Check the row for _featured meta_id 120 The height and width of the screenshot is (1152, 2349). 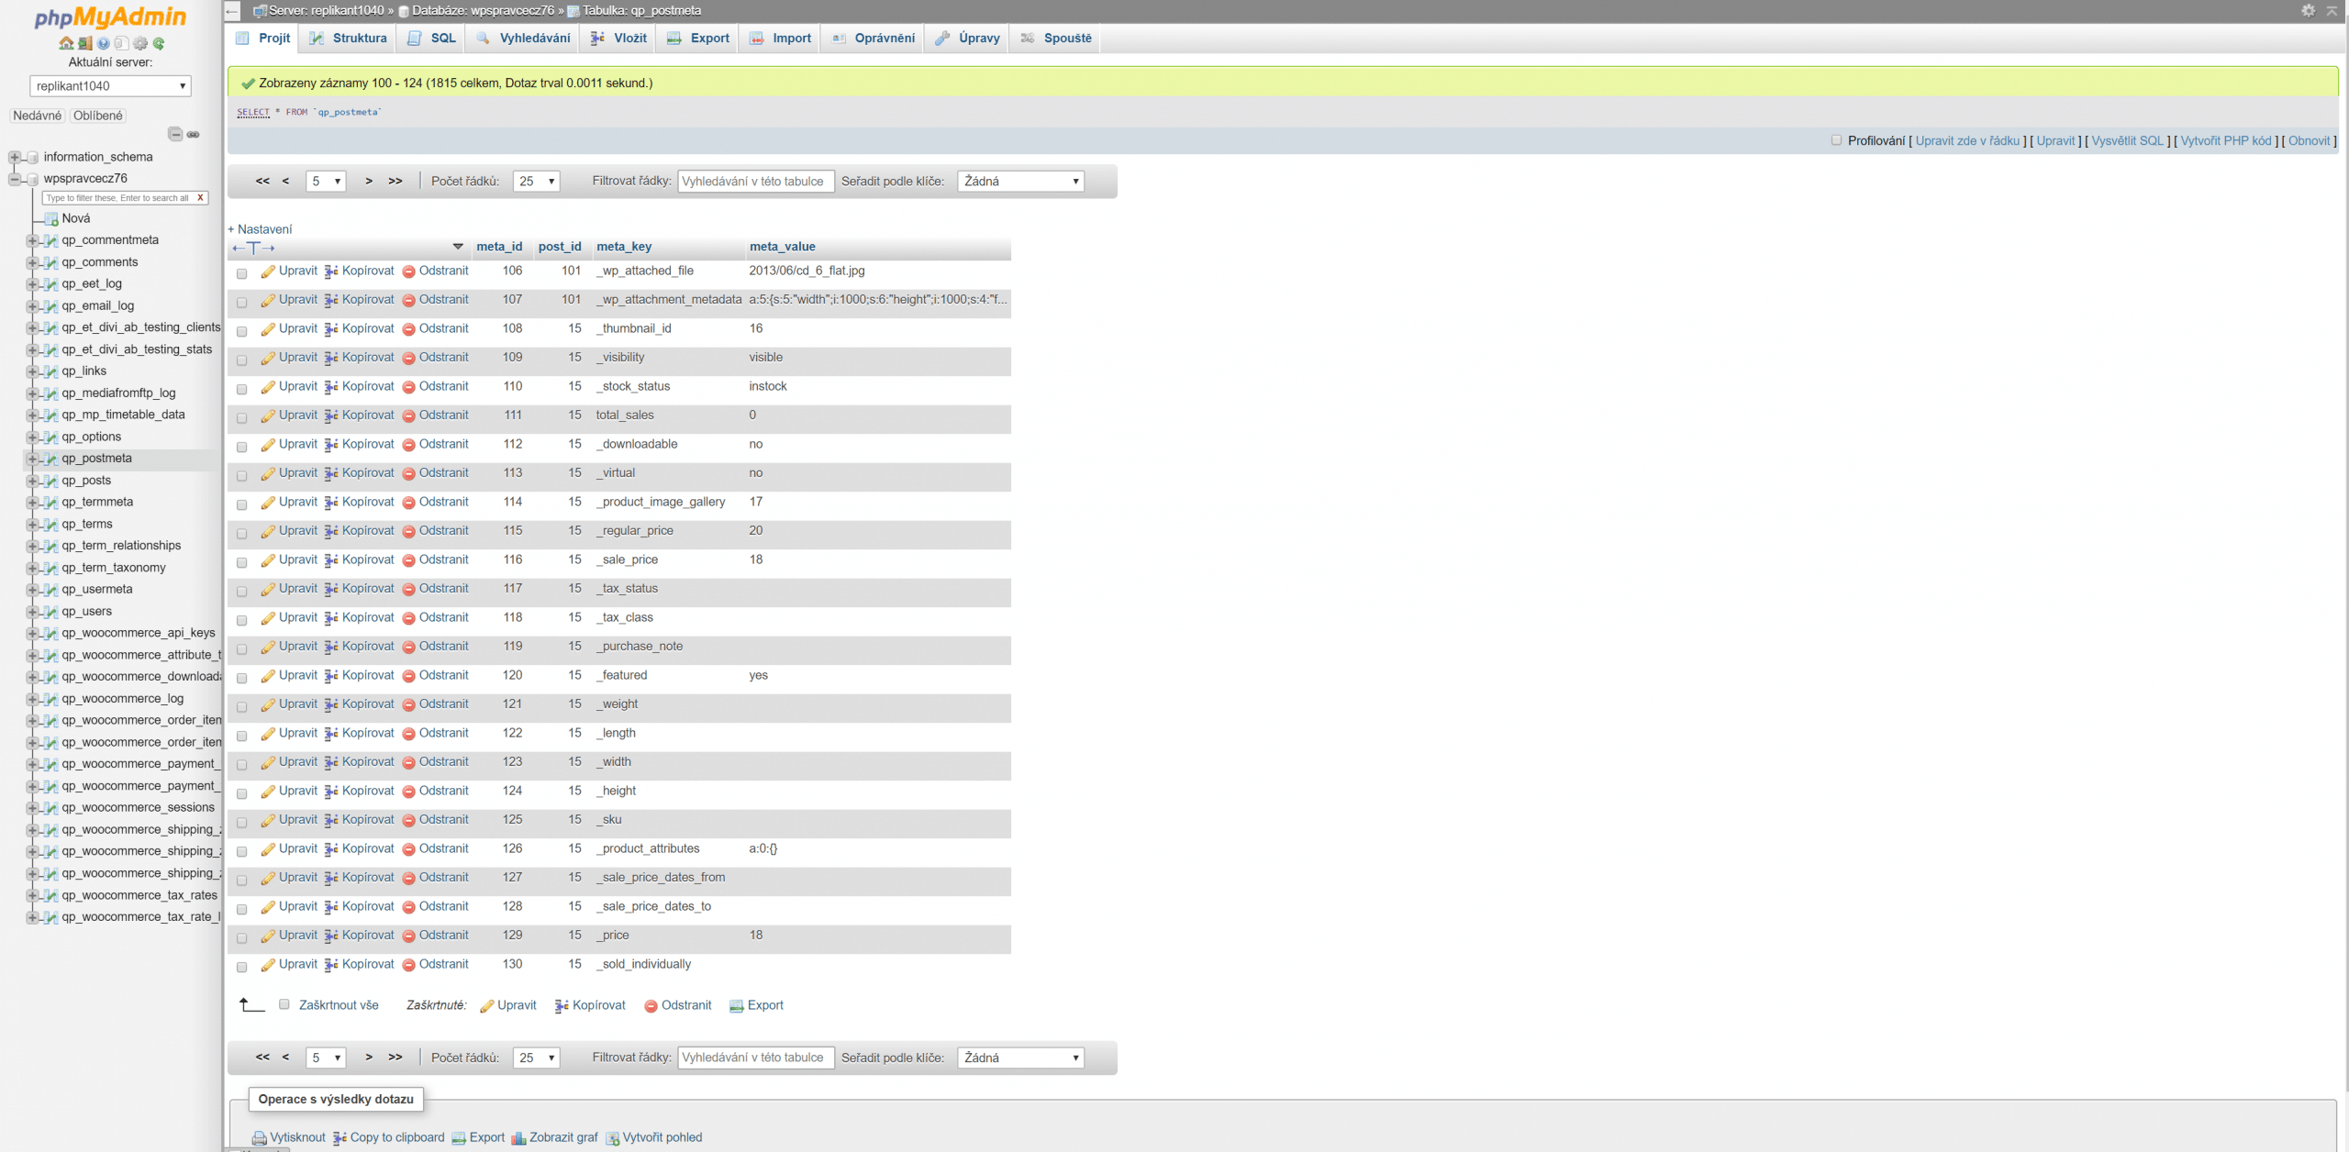[x=242, y=678]
